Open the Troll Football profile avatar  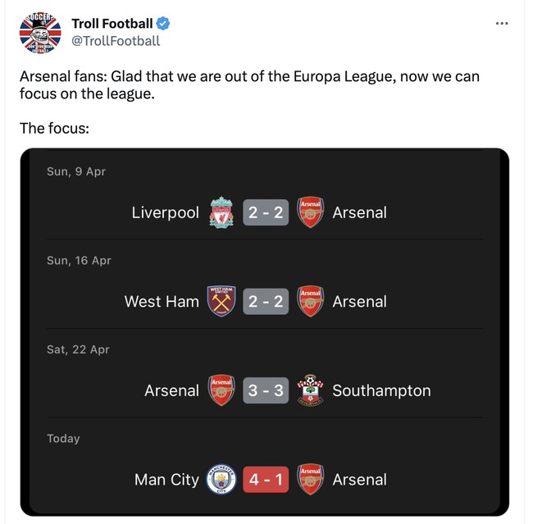pyautogui.click(x=40, y=33)
